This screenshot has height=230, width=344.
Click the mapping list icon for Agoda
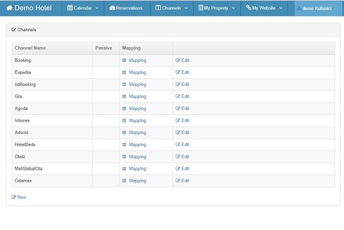(x=124, y=108)
